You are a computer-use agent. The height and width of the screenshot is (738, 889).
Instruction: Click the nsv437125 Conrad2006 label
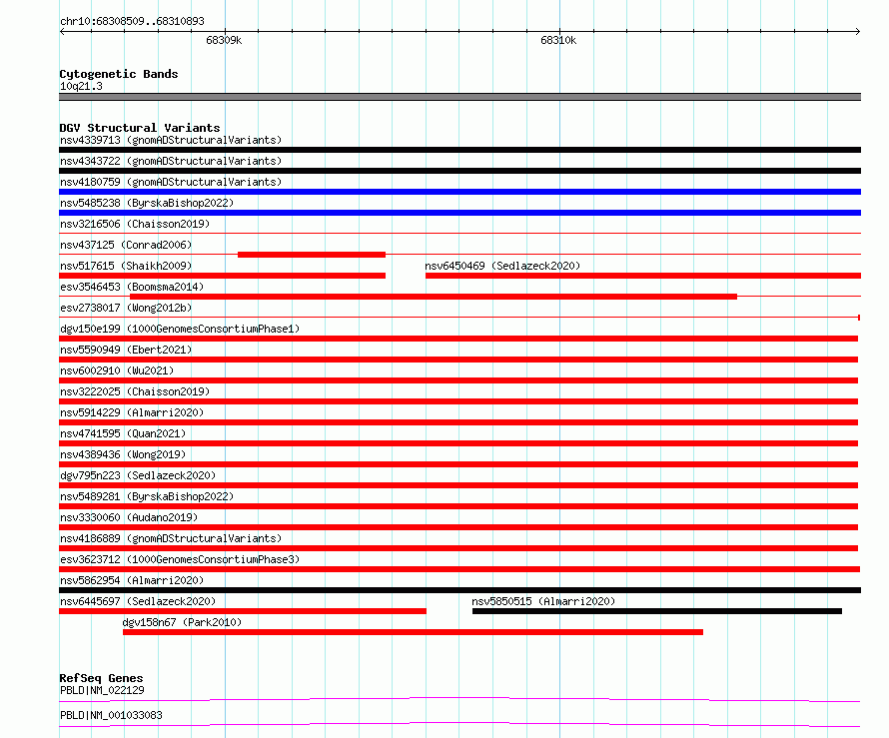tap(126, 245)
